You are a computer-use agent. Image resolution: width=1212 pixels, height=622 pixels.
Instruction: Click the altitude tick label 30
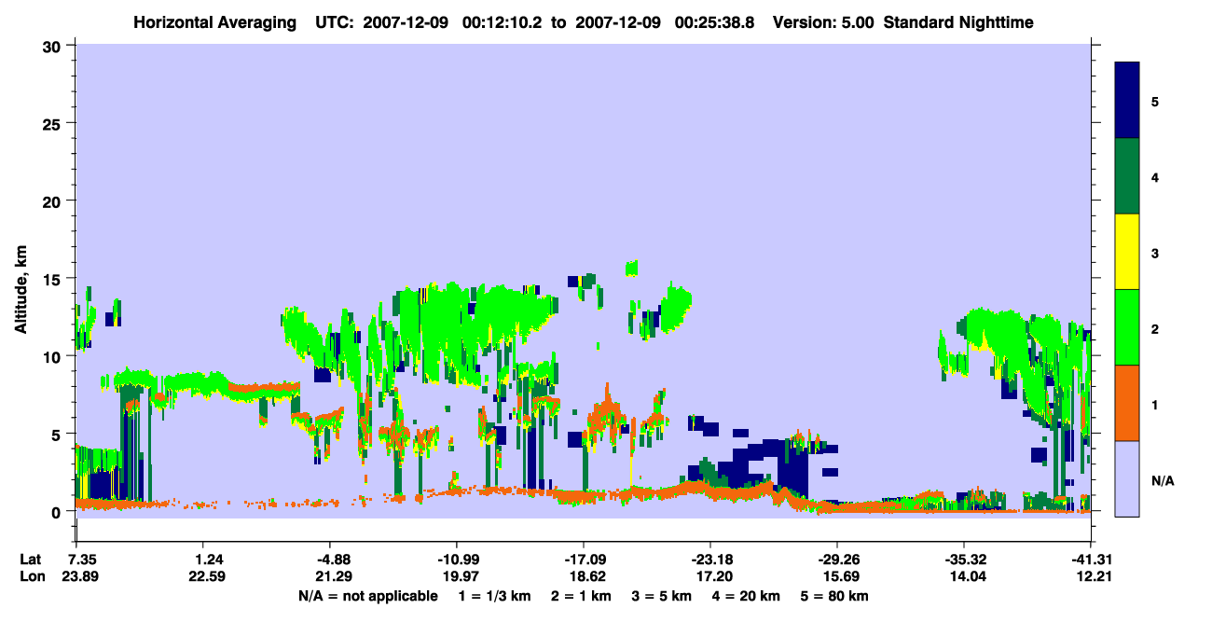click(x=54, y=46)
